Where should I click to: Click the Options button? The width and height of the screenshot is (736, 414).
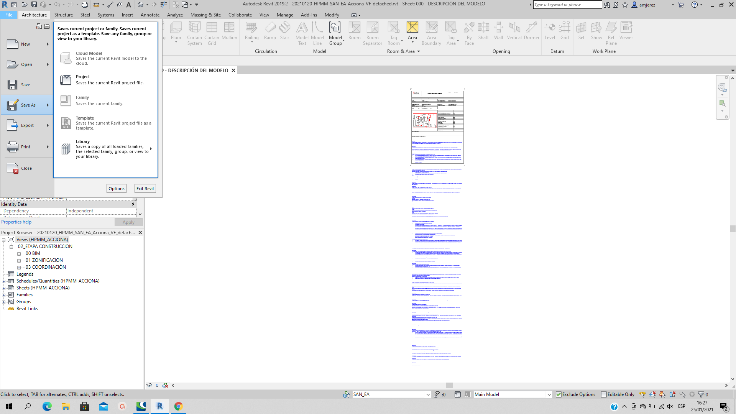coord(116,188)
